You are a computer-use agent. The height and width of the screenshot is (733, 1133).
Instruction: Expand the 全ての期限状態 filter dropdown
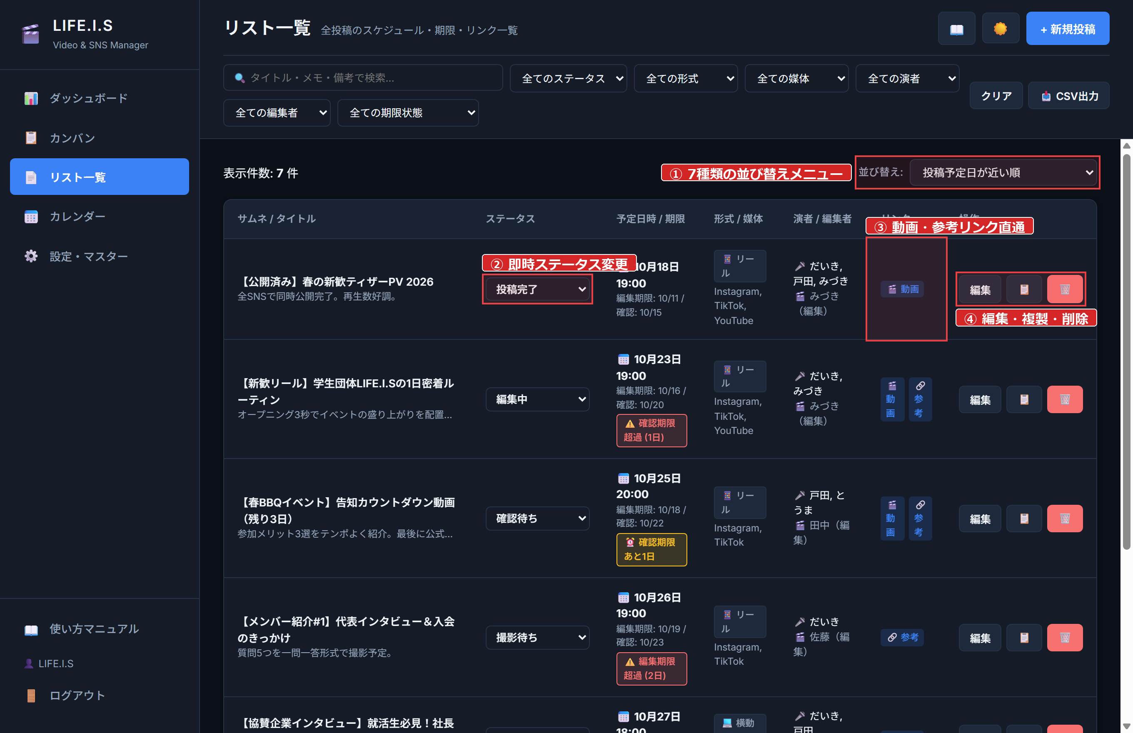tap(408, 113)
